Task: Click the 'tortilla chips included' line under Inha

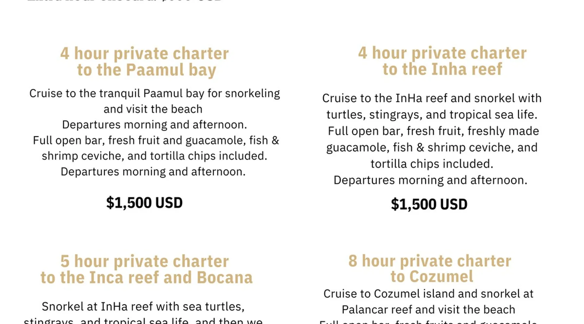Action: [x=432, y=164]
